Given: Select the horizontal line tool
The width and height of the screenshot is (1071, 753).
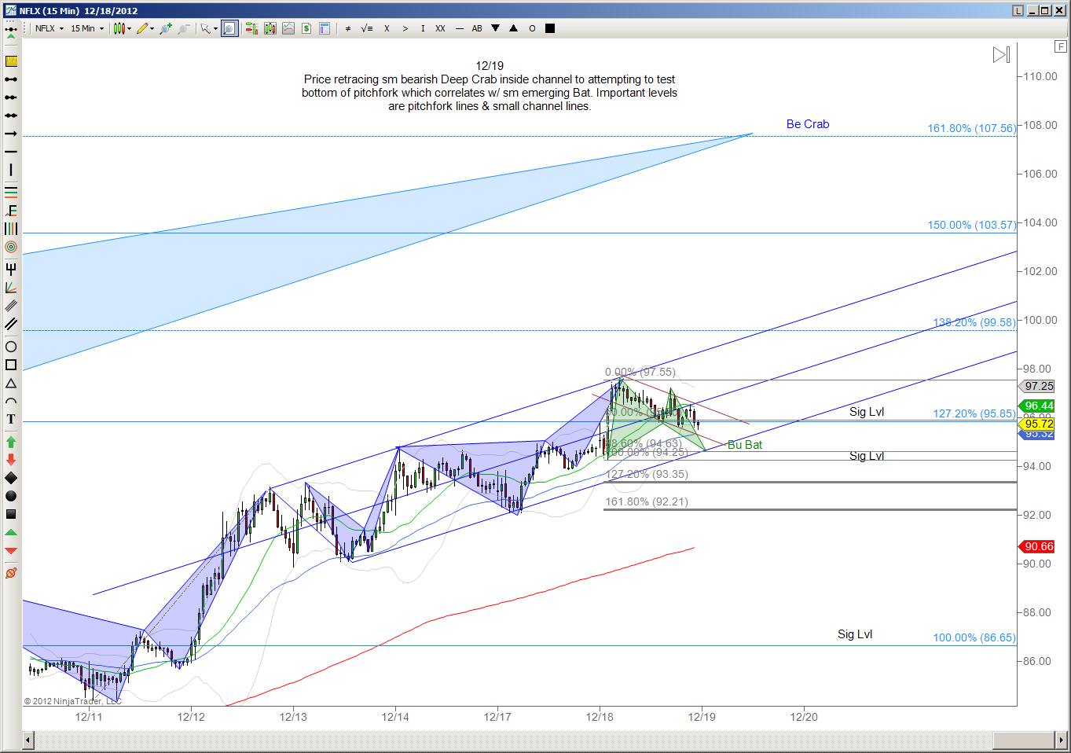Looking at the screenshot, I should 11,152.
